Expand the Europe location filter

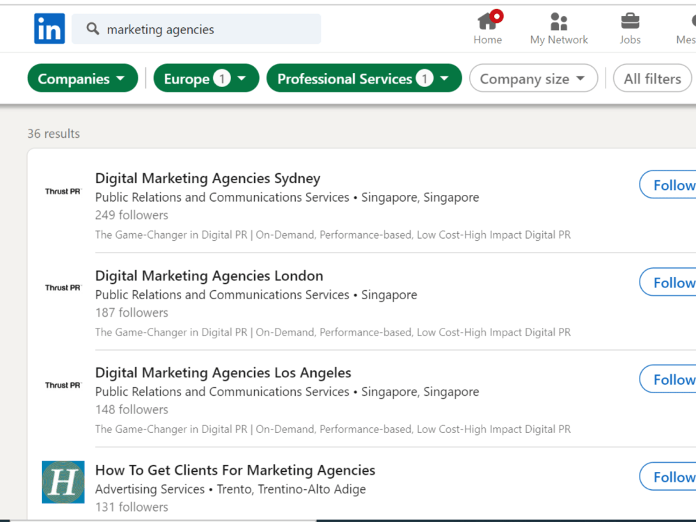207,78
